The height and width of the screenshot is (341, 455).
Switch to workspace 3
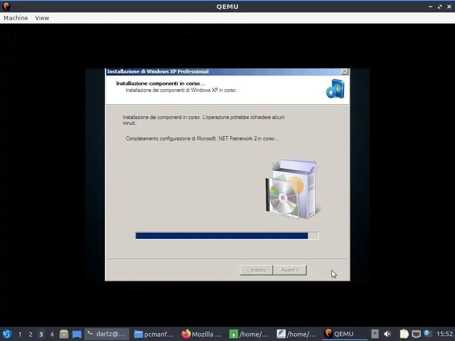pyautogui.click(x=41, y=334)
